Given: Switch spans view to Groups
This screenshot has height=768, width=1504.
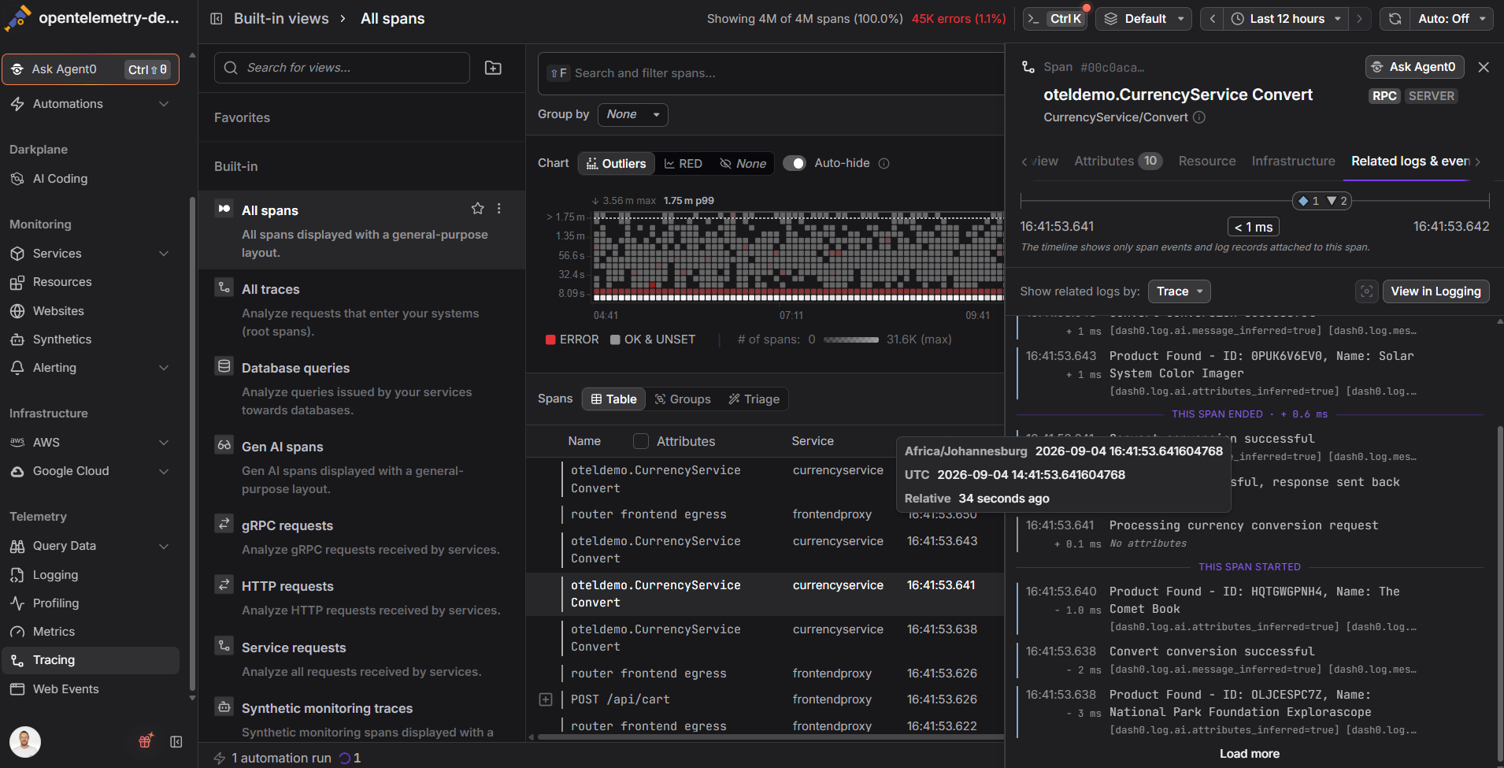Looking at the screenshot, I should click(x=683, y=399).
